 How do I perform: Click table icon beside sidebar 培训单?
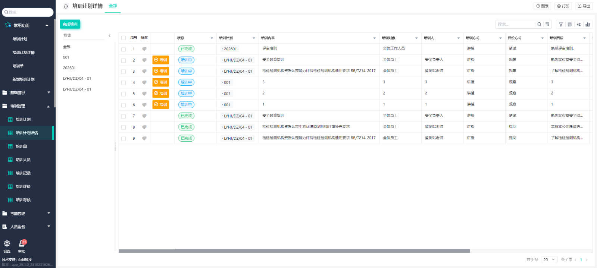pos(10,146)
